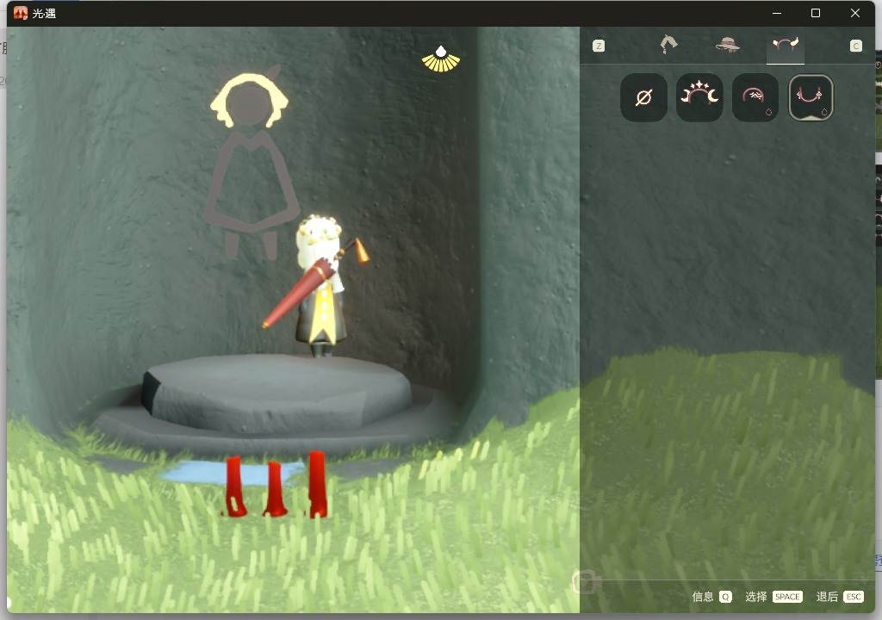The width and height of the screenshot is (882, 620).
Task: Maximize the 光遇 game window
Action: [815, 13]
